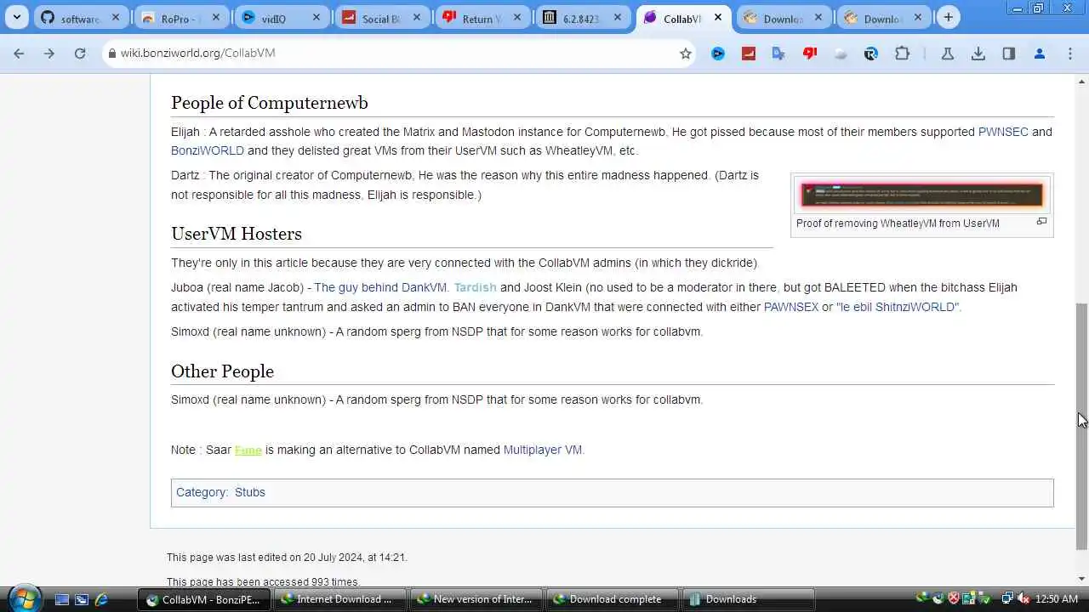This screenshot has height=612, width=1089.
Task: Open New version of Internet taskbar window
Action: (476, 599)
